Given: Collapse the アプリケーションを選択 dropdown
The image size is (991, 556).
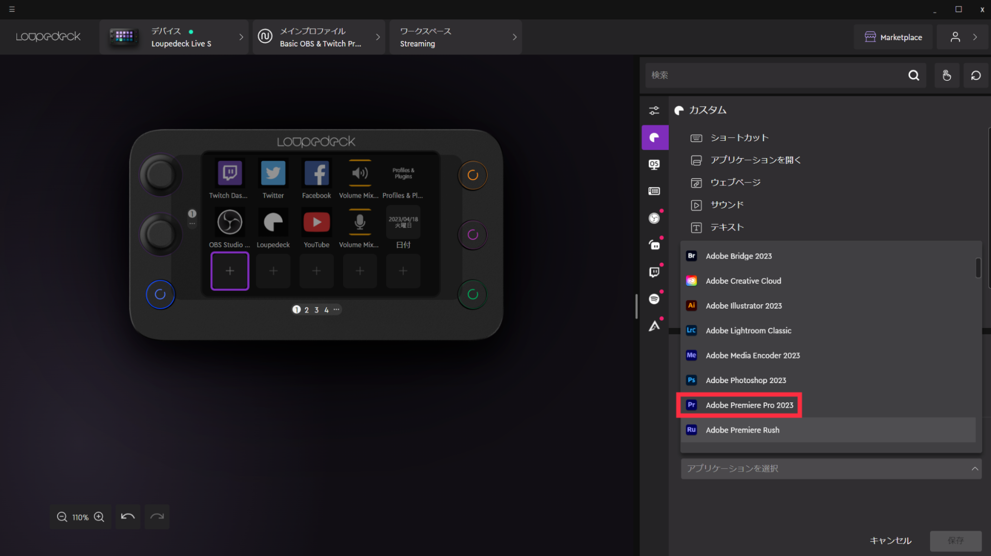Looking at the screenshot, I should pos(831,468).
